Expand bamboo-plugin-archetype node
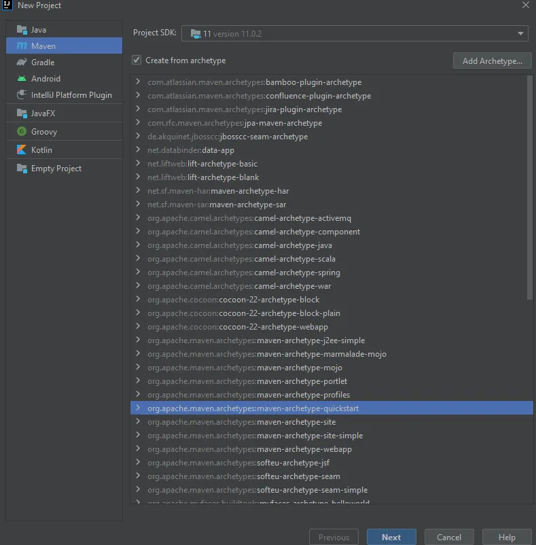 (x=138, y=82)
